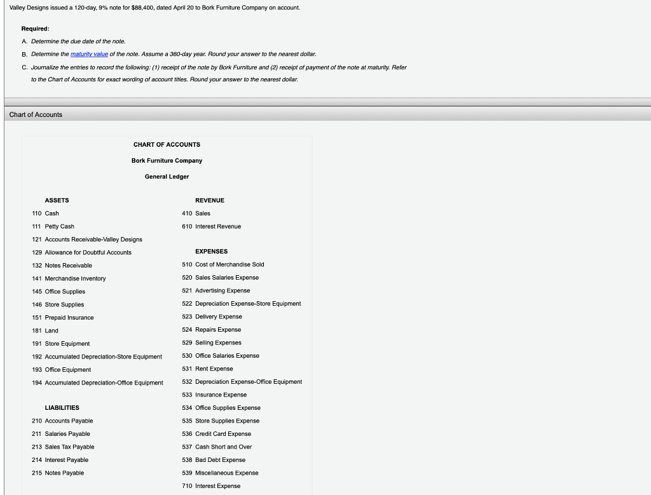Viewport: 651px width, 495px height.
Task: Click the '529 Selling Expenses' account
Action: [211, 342]
